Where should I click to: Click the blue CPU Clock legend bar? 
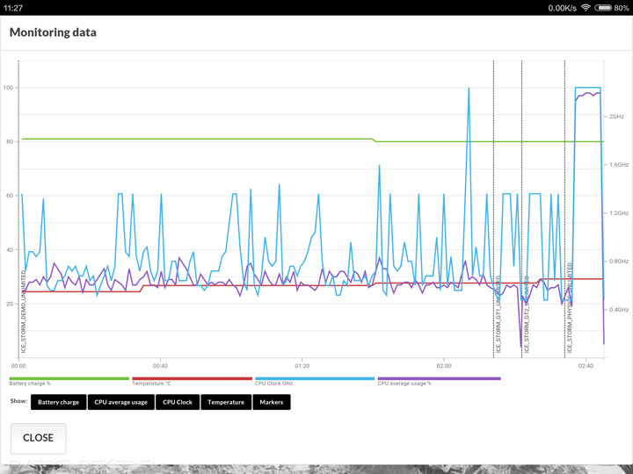(x=315, y=378)
